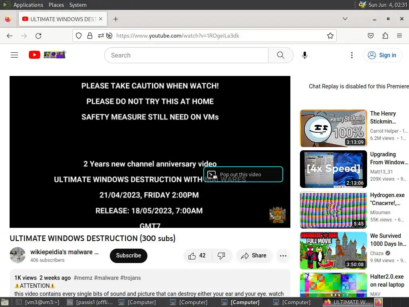The width and height of the screenshot is (409, 307).
Task: Click the bee tray icon in top panel
Action: pyautogui.click(x=362, y=5)
